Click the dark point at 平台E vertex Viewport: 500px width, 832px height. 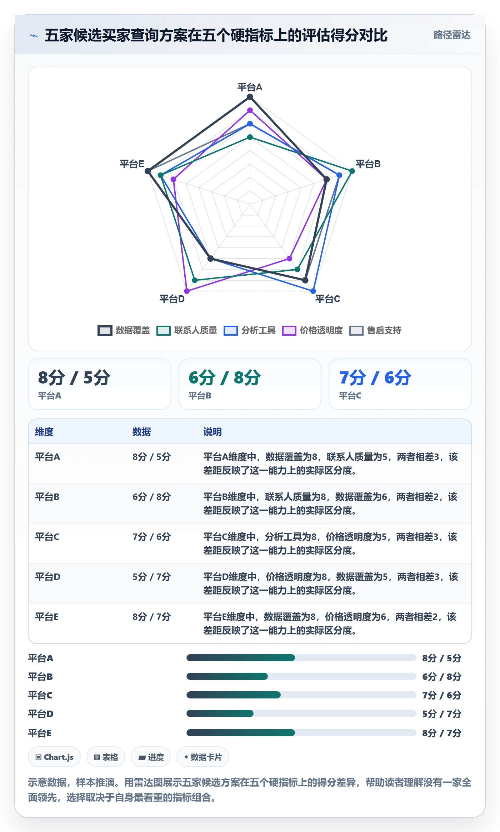click(x=148, y=171)
